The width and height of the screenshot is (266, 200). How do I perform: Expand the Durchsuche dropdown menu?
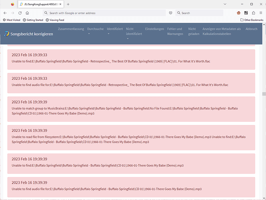pos(95,31)
